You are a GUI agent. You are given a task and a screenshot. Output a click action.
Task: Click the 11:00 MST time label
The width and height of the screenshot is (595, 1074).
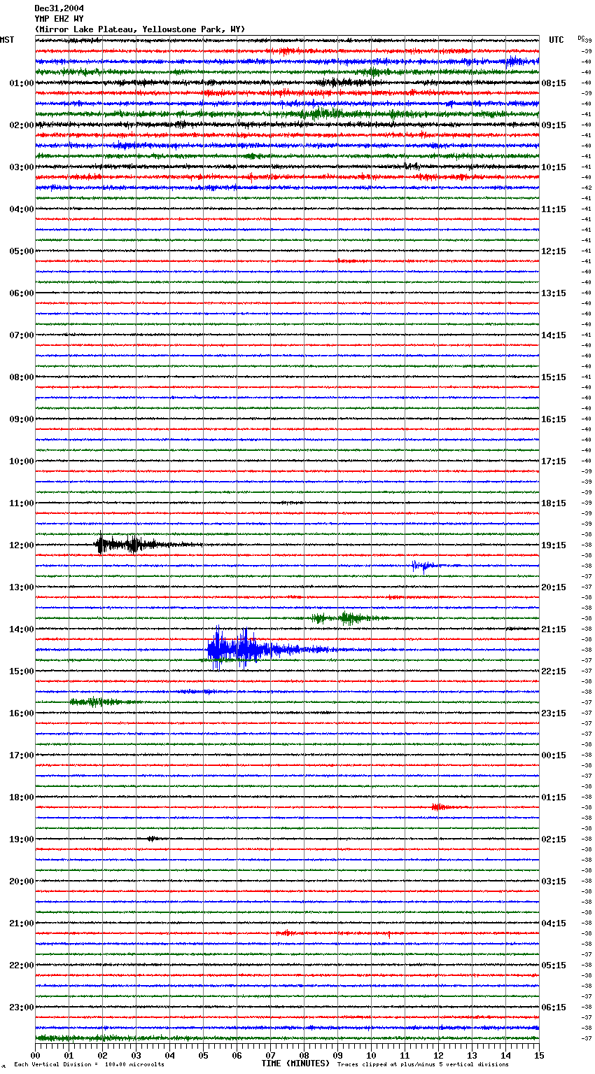click(22, 503)
